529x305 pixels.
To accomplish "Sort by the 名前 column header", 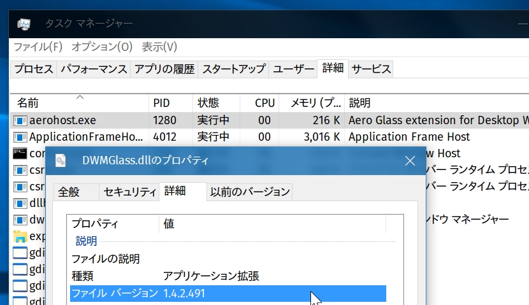I will 80,103.
